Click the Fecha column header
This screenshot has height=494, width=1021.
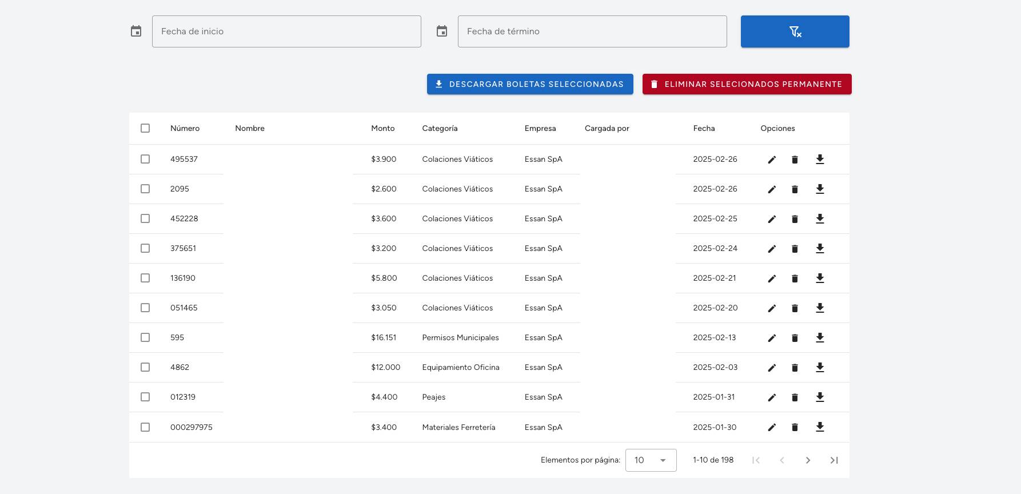pos(704,128)
